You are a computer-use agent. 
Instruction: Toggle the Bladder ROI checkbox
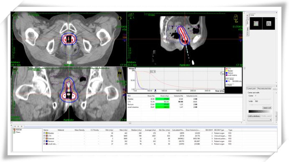(44, 133)
